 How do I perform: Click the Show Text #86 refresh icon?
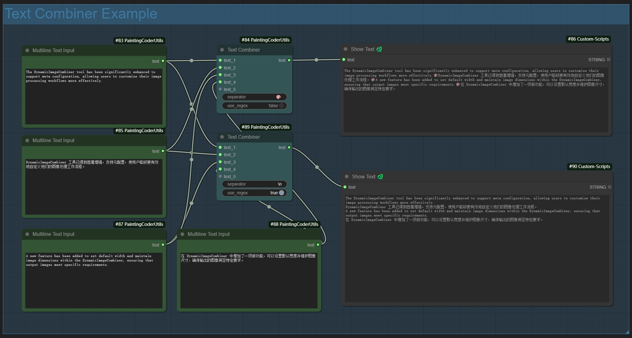tap(379, 49)
